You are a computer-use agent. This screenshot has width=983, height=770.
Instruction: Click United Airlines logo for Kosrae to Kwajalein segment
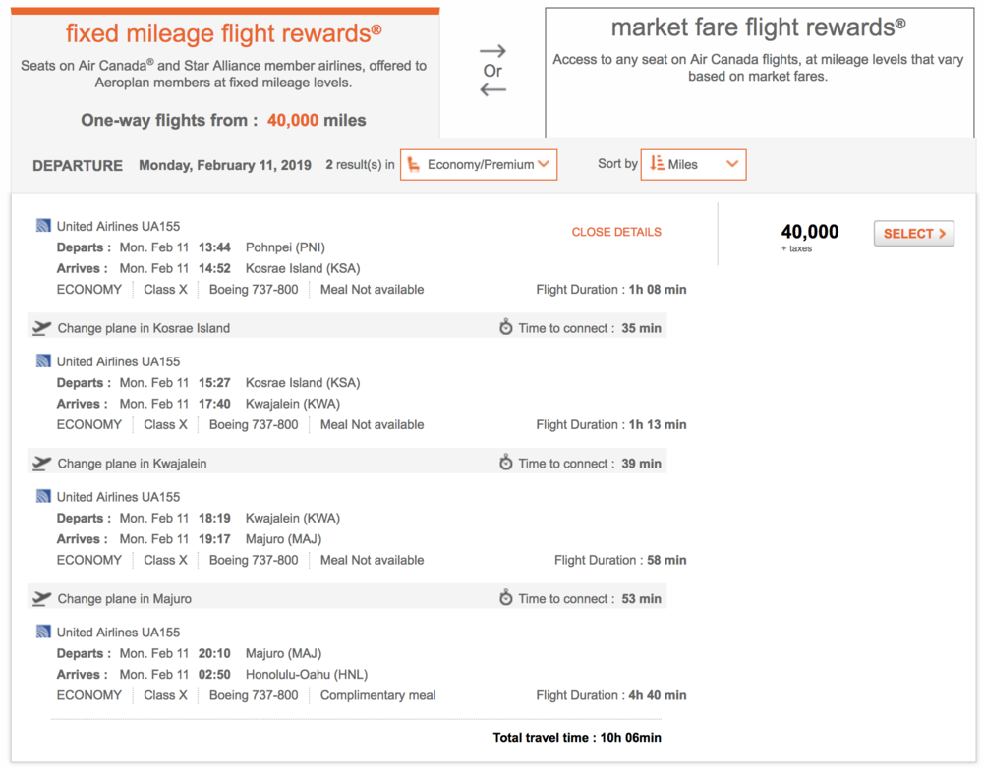(43, 361)
